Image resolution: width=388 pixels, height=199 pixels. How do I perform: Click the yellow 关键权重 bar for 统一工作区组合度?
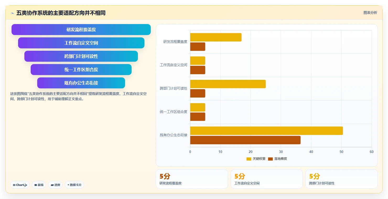(x=198, y=107)
